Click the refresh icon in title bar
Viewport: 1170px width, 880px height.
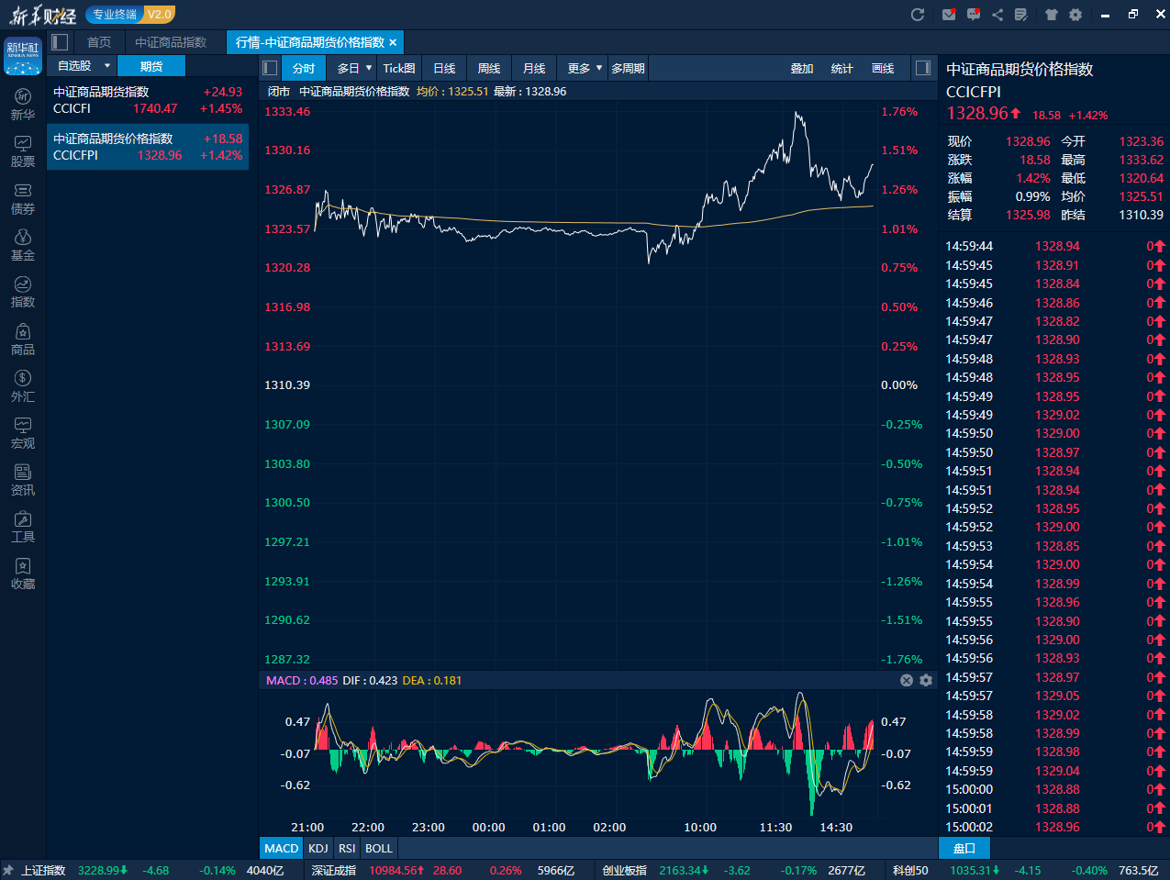click(x=918, y=15)
